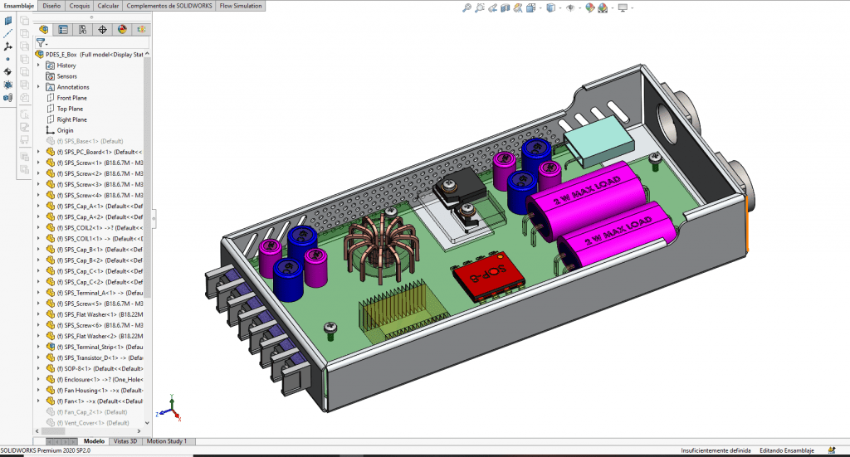This screenshot has height=457, width=850.
Task: Expand the SPS_COIL2<1> component
Action: point(38,227)
